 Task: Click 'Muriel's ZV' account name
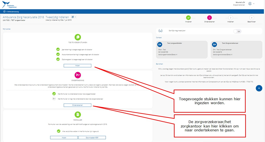(x=240, y=2)
